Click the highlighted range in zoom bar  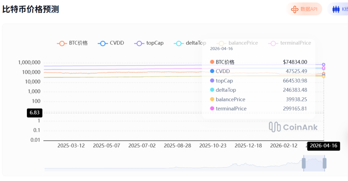pos(314,163)
